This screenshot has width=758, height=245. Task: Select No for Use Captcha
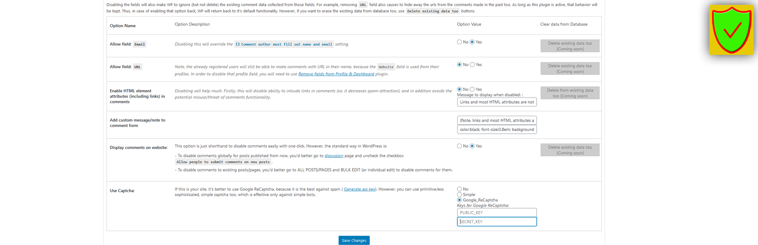coord(460,189)
